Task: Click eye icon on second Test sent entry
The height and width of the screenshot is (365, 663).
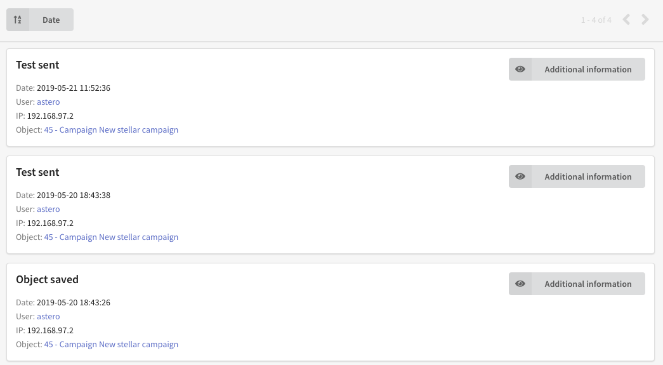Action: [x=520, y=176]
